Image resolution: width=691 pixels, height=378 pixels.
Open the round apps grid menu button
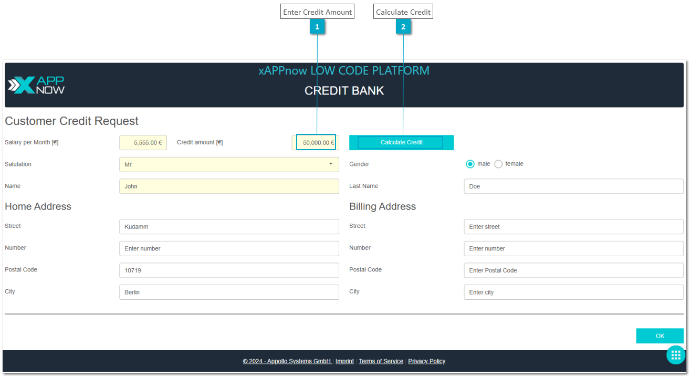coord(676,354)
